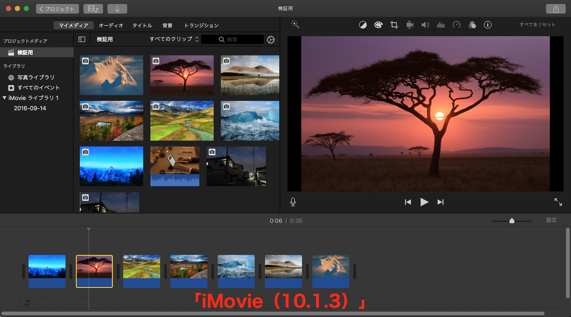Toggle fullscreen playback in the viewer
This screenshot has width=571, height=317.
pos(558,202)
